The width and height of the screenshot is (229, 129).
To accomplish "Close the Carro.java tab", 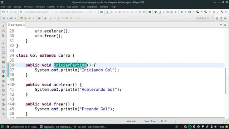I will pos(24,25).
